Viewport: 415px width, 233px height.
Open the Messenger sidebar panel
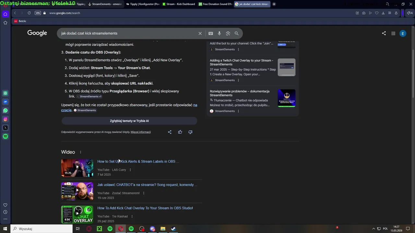pos(5,102)
